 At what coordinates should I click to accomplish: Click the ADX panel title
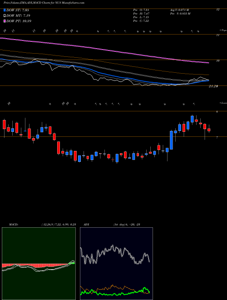tap(87, 225)
